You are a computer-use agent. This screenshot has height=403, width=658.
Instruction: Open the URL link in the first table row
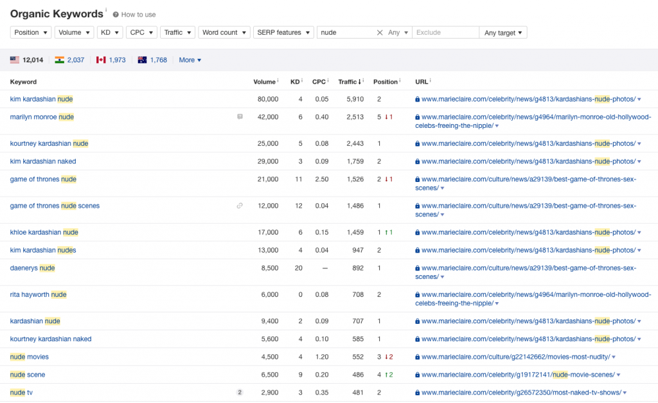(528, 99)
